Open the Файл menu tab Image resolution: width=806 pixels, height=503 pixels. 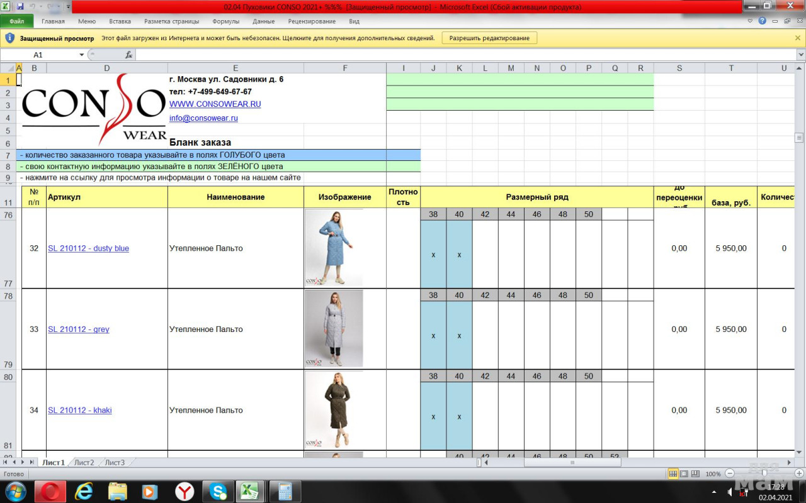click(17, 21)
